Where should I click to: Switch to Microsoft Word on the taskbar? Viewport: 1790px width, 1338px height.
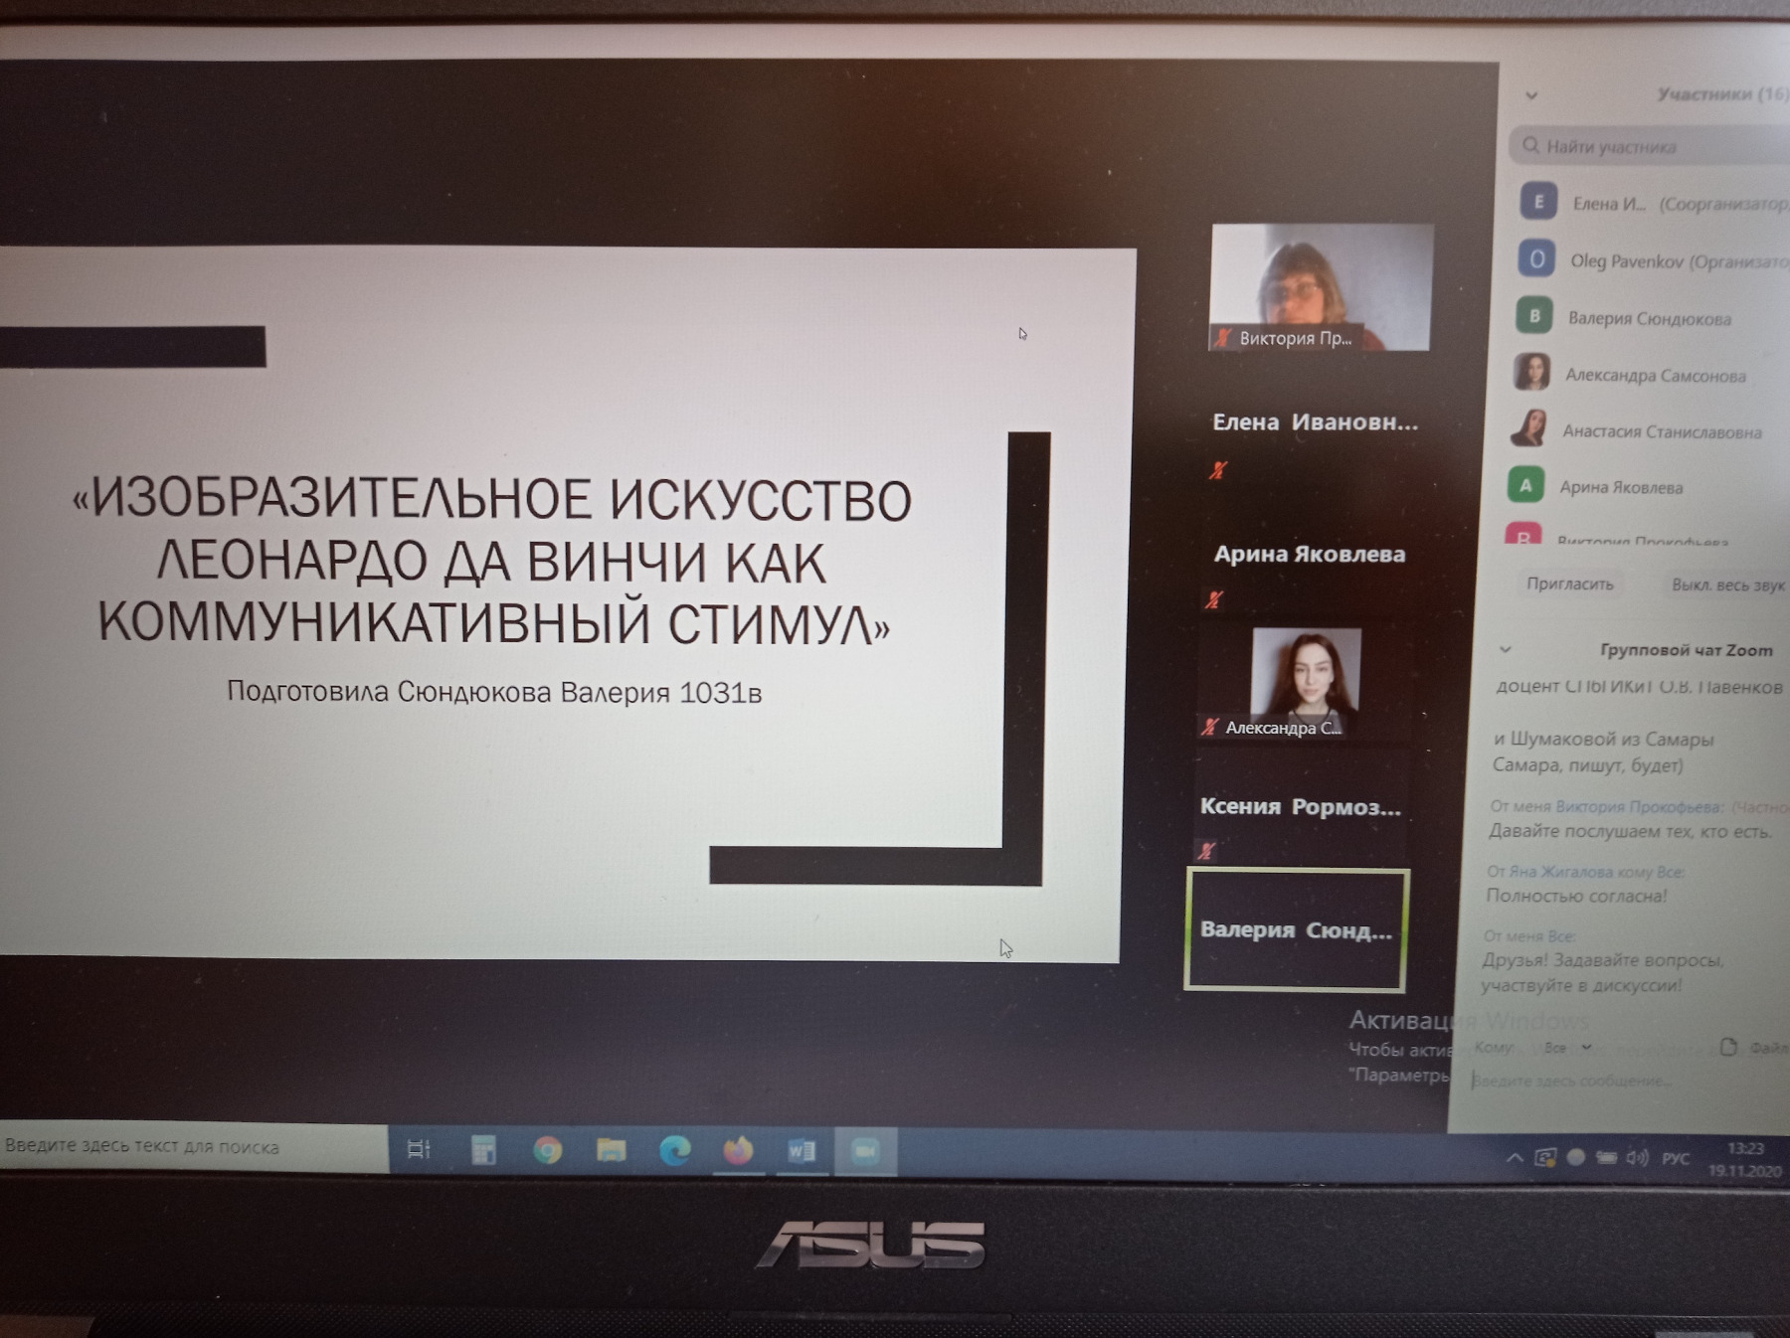(802, 1151)
